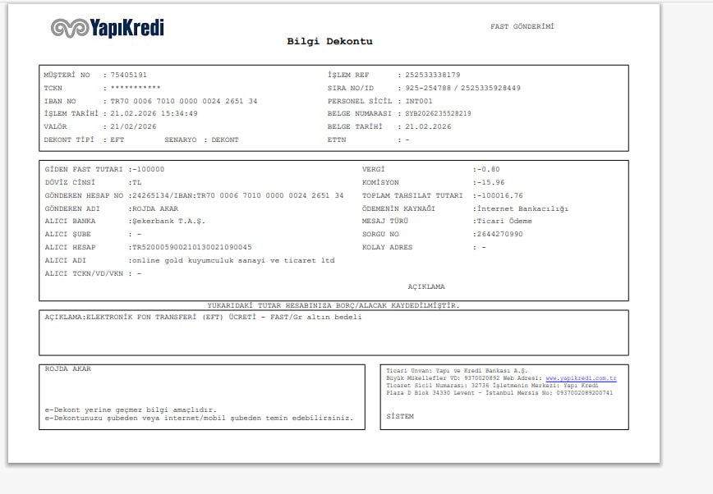Viewport: 713px width, 494px height.
Task: Select the toplam tahsilat tutarı -100016.76
Action: [x=499, y=195]
